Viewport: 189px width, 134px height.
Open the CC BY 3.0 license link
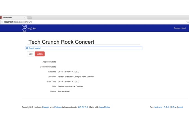tap(83, 107)
